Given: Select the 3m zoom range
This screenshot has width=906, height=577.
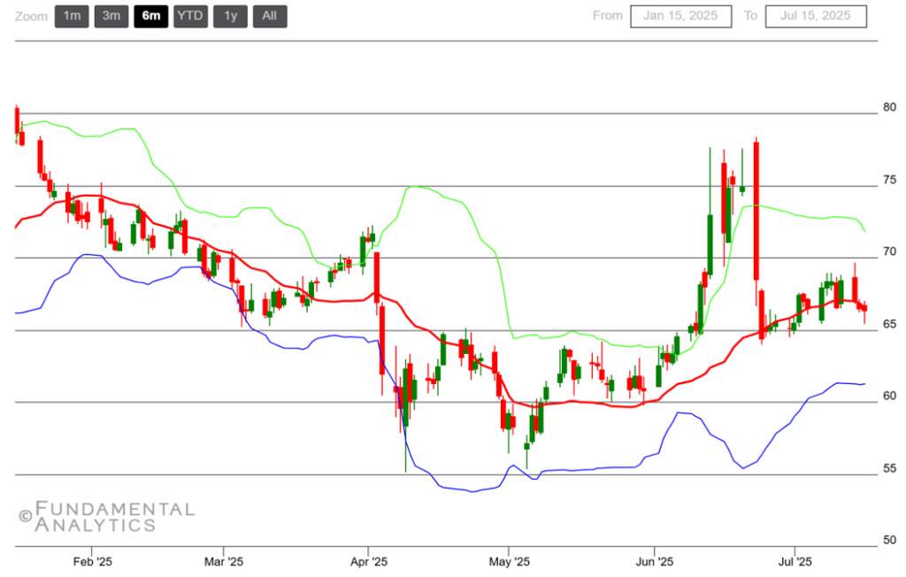Looking at the screenshot, I should (x=111, y=16).
